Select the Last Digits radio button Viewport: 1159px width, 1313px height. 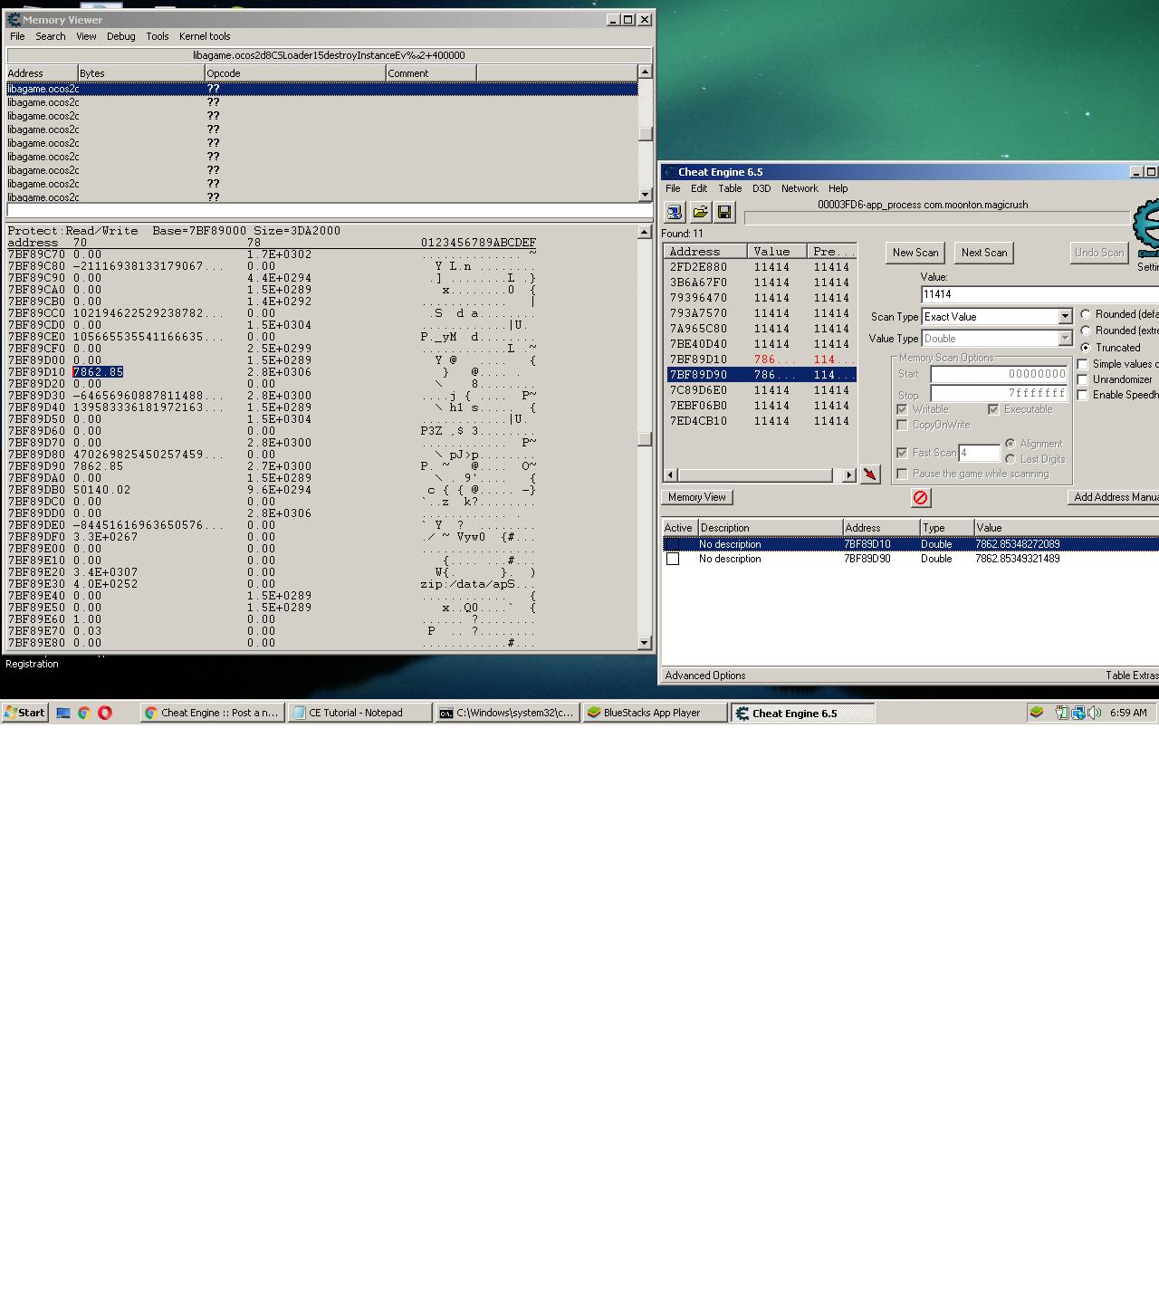pyautogui.click(x=1011, y=459)
